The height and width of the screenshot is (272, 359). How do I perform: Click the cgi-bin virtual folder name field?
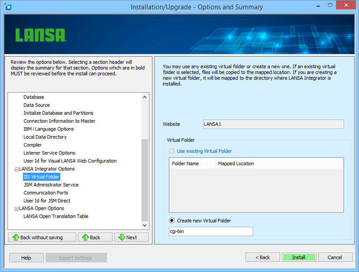click(x=211, y=231)
